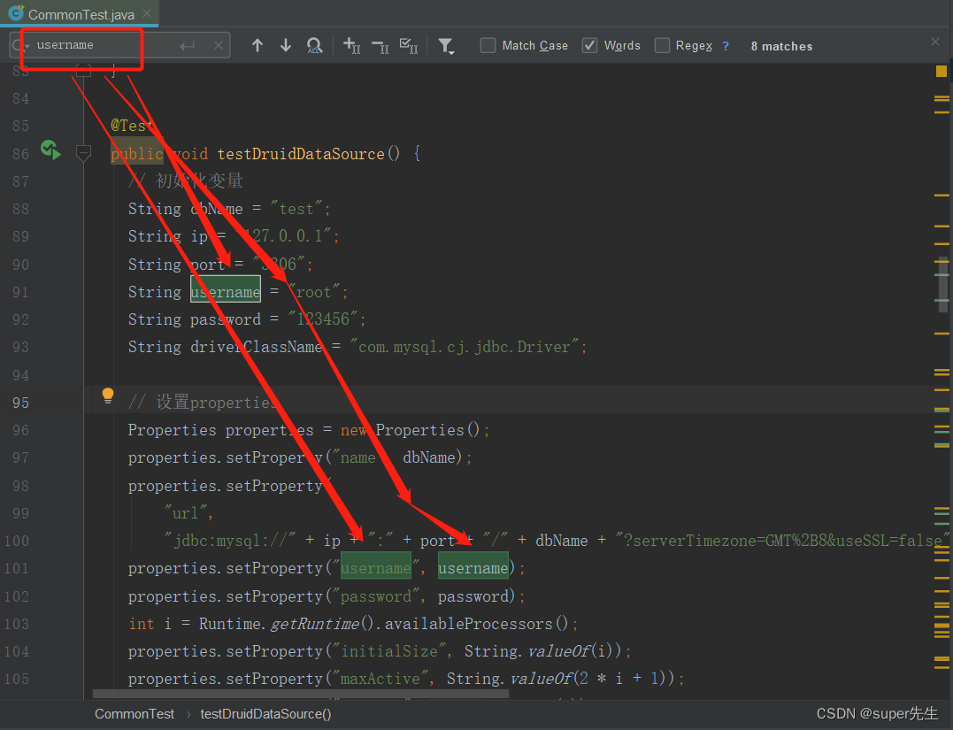Close the find bar
Screen dimensions: 953x730
935,42
